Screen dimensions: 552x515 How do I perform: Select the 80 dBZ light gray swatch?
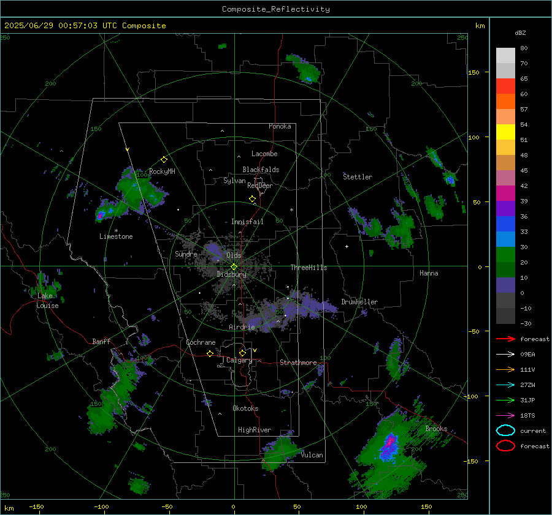click(x=505, y=55)
